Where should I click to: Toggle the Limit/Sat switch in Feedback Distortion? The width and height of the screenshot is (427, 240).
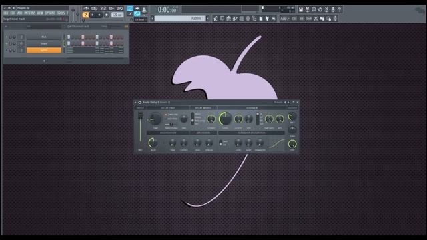pos(220,143)
